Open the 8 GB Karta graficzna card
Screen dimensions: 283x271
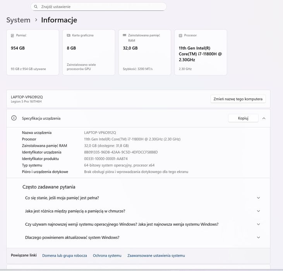click(x=89, y=52)
